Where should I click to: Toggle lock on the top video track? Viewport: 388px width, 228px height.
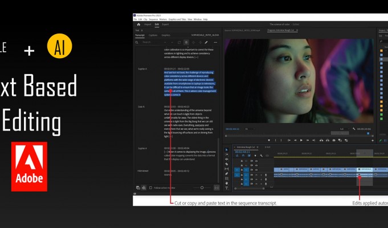point(242,161)
